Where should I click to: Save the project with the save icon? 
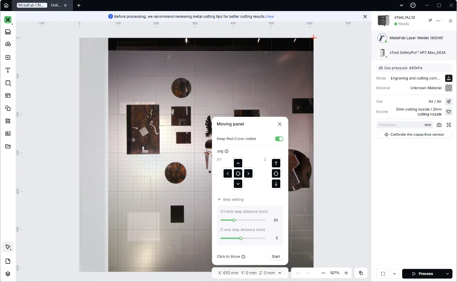(8, 32)
